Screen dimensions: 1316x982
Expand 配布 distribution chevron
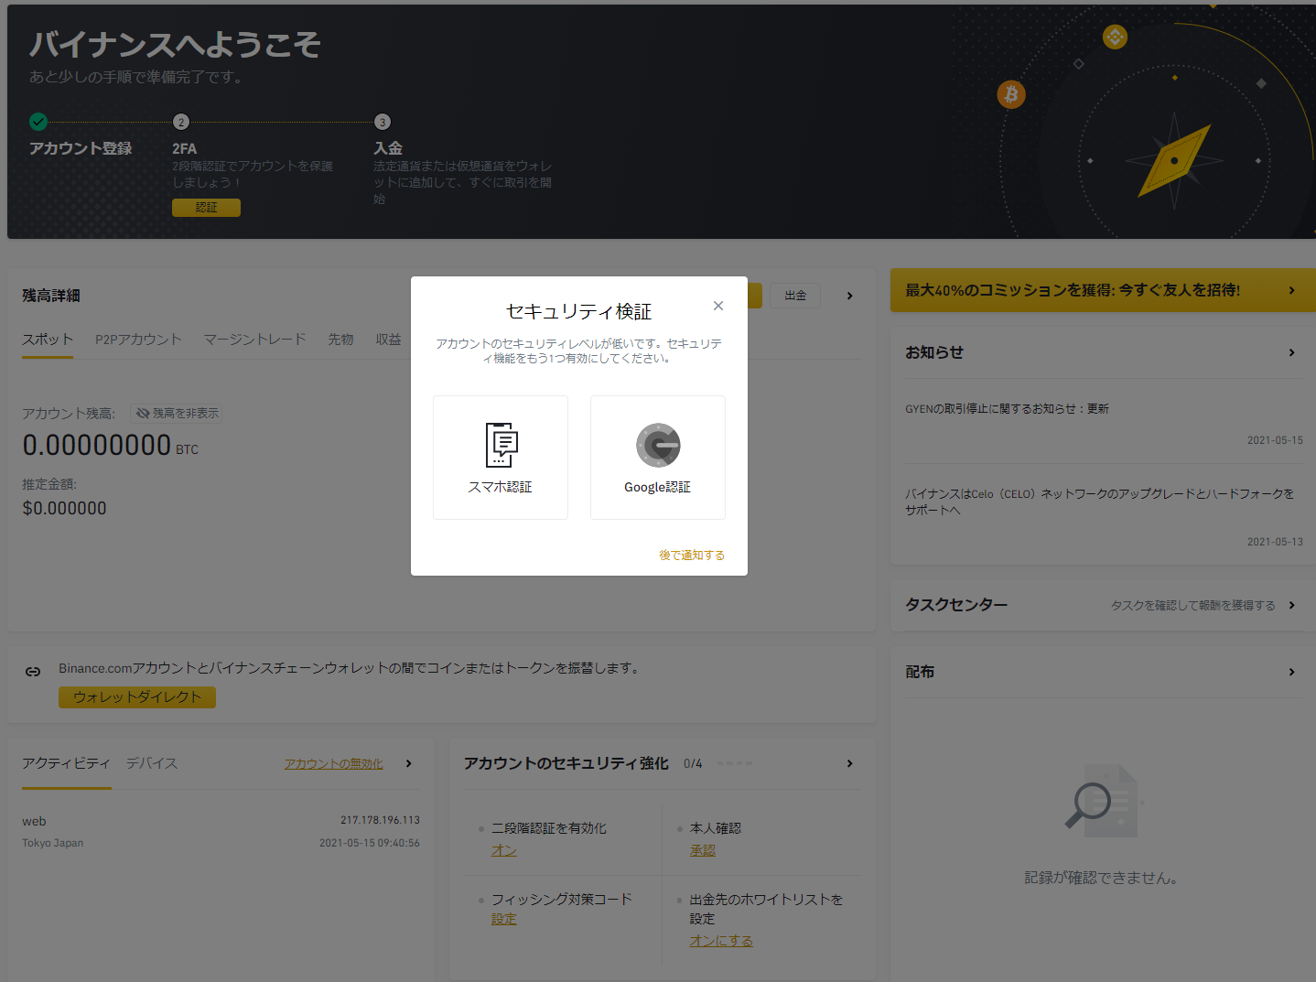point(1291,672)
